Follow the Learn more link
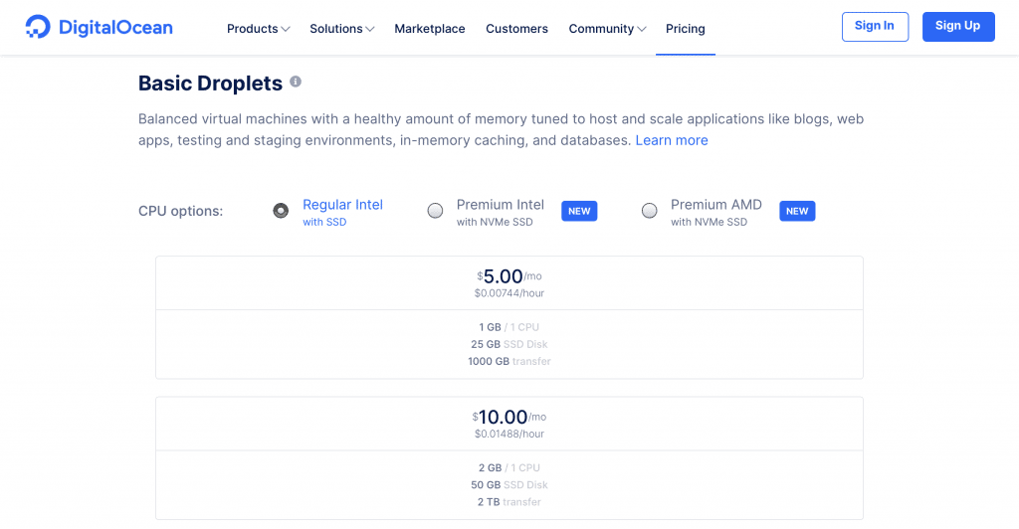The height and width of the screenshot is (529, 1019). (x=672, y=140)
